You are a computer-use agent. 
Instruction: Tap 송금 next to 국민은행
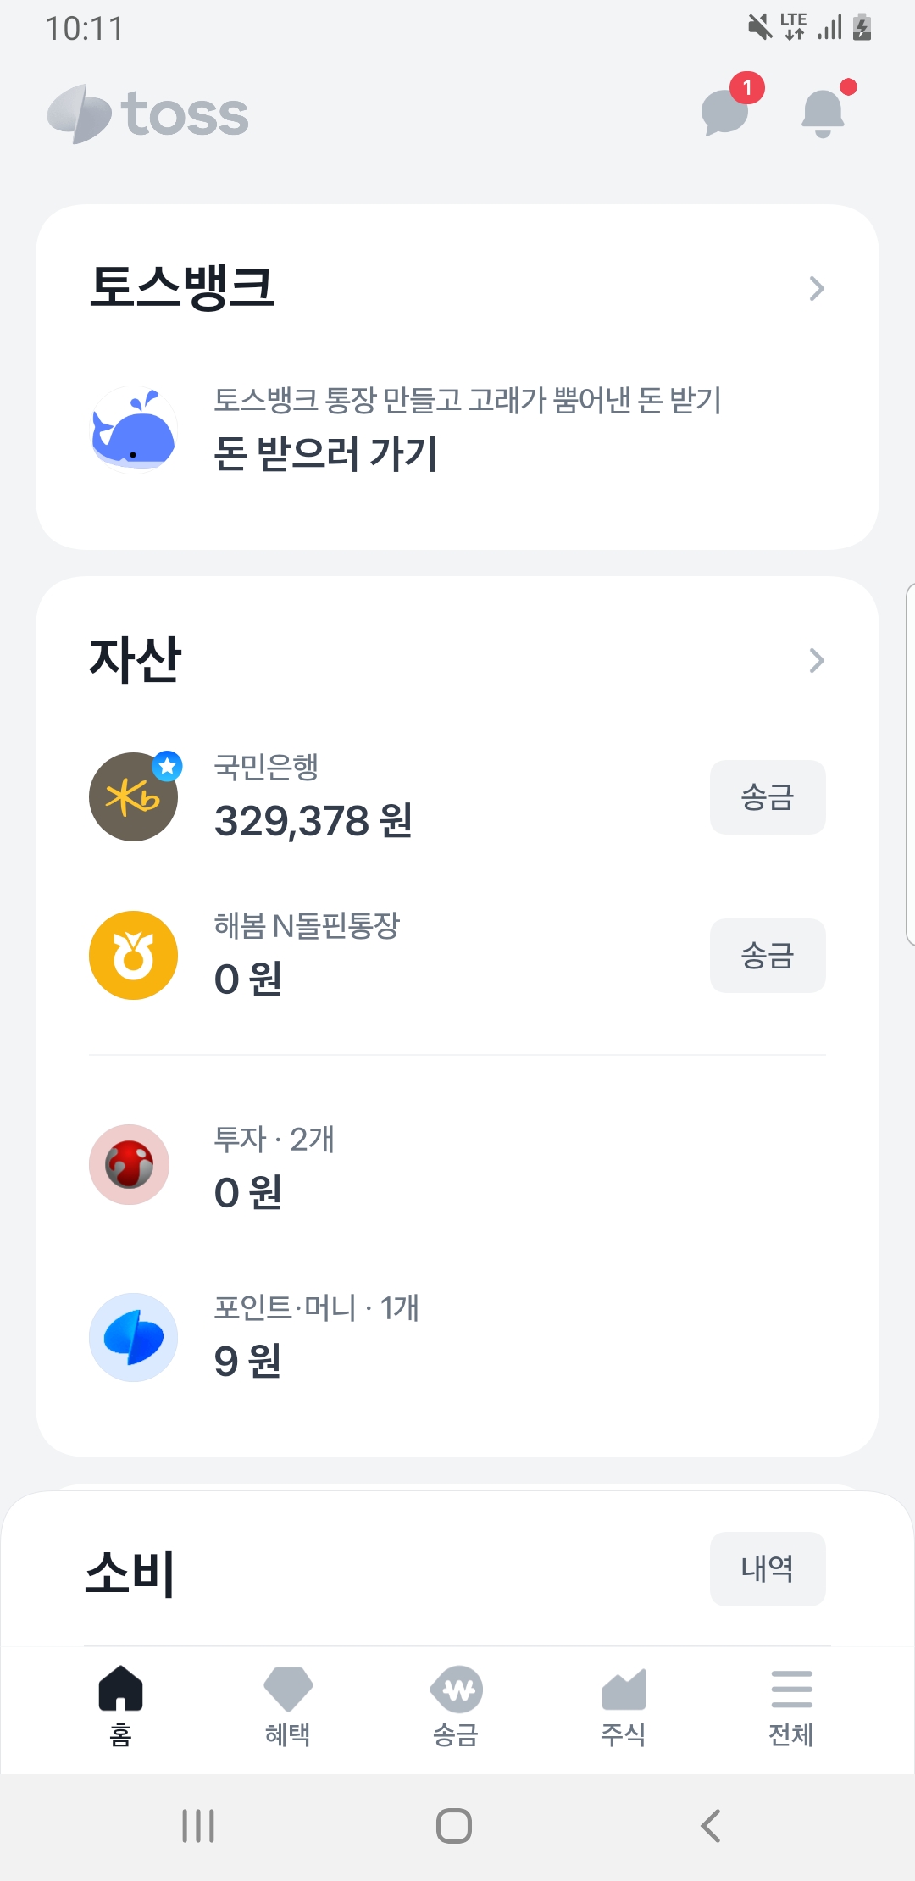[768, 797]
